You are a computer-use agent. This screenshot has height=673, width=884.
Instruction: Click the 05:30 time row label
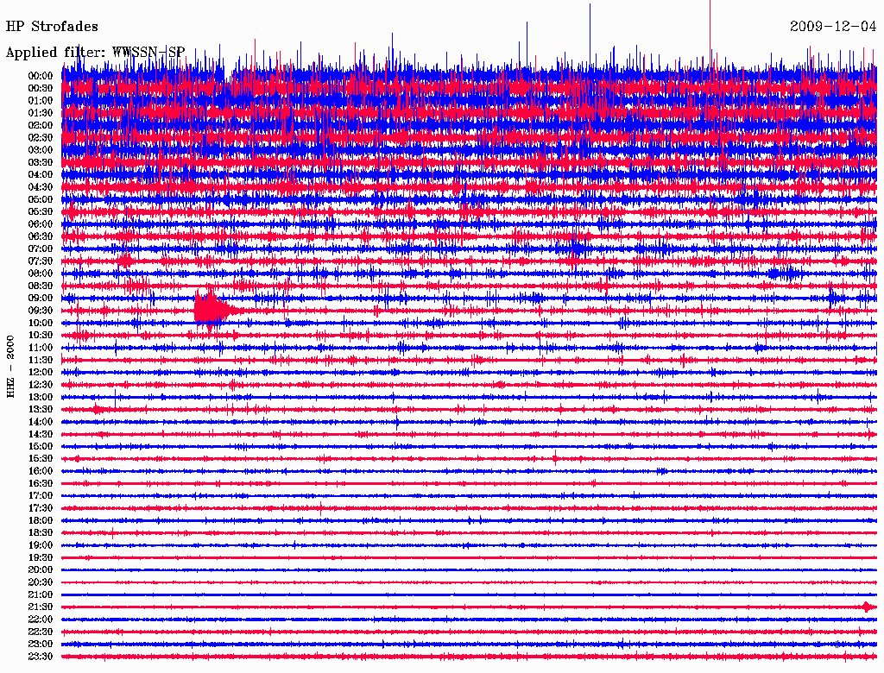(41, 211)
